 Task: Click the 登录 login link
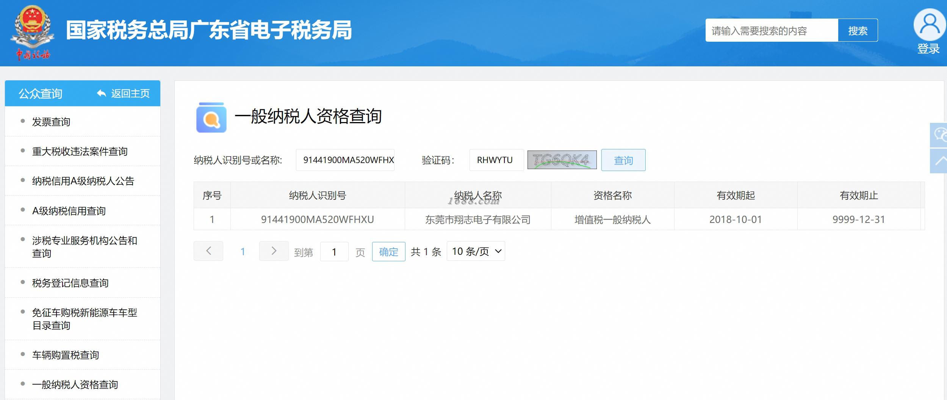928,49
